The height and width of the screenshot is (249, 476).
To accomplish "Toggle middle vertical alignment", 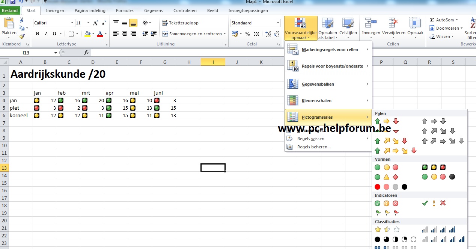I will pyautogui.click(x=125, y=23).
